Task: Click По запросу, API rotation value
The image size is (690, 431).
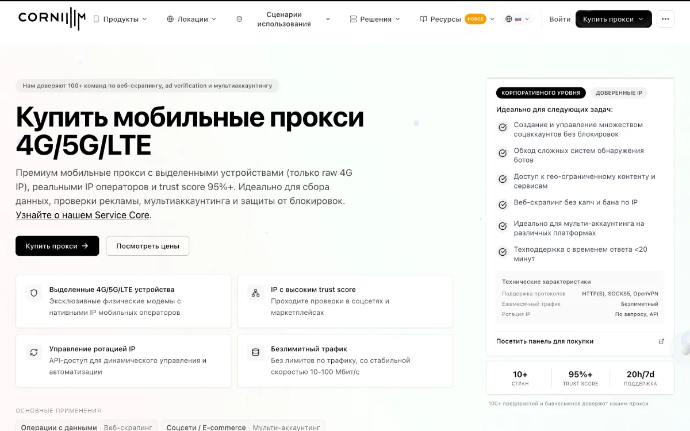Action: (637, 314)
